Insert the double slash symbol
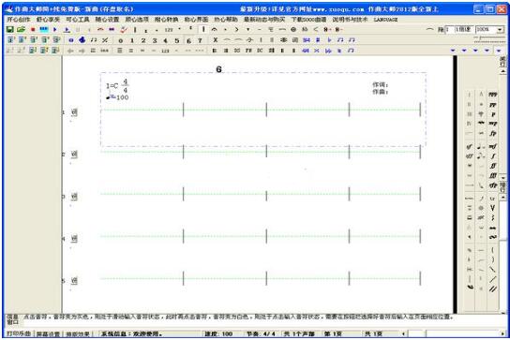Image resolution: width=510 pixels, height=340 pixels. [493, 288]
